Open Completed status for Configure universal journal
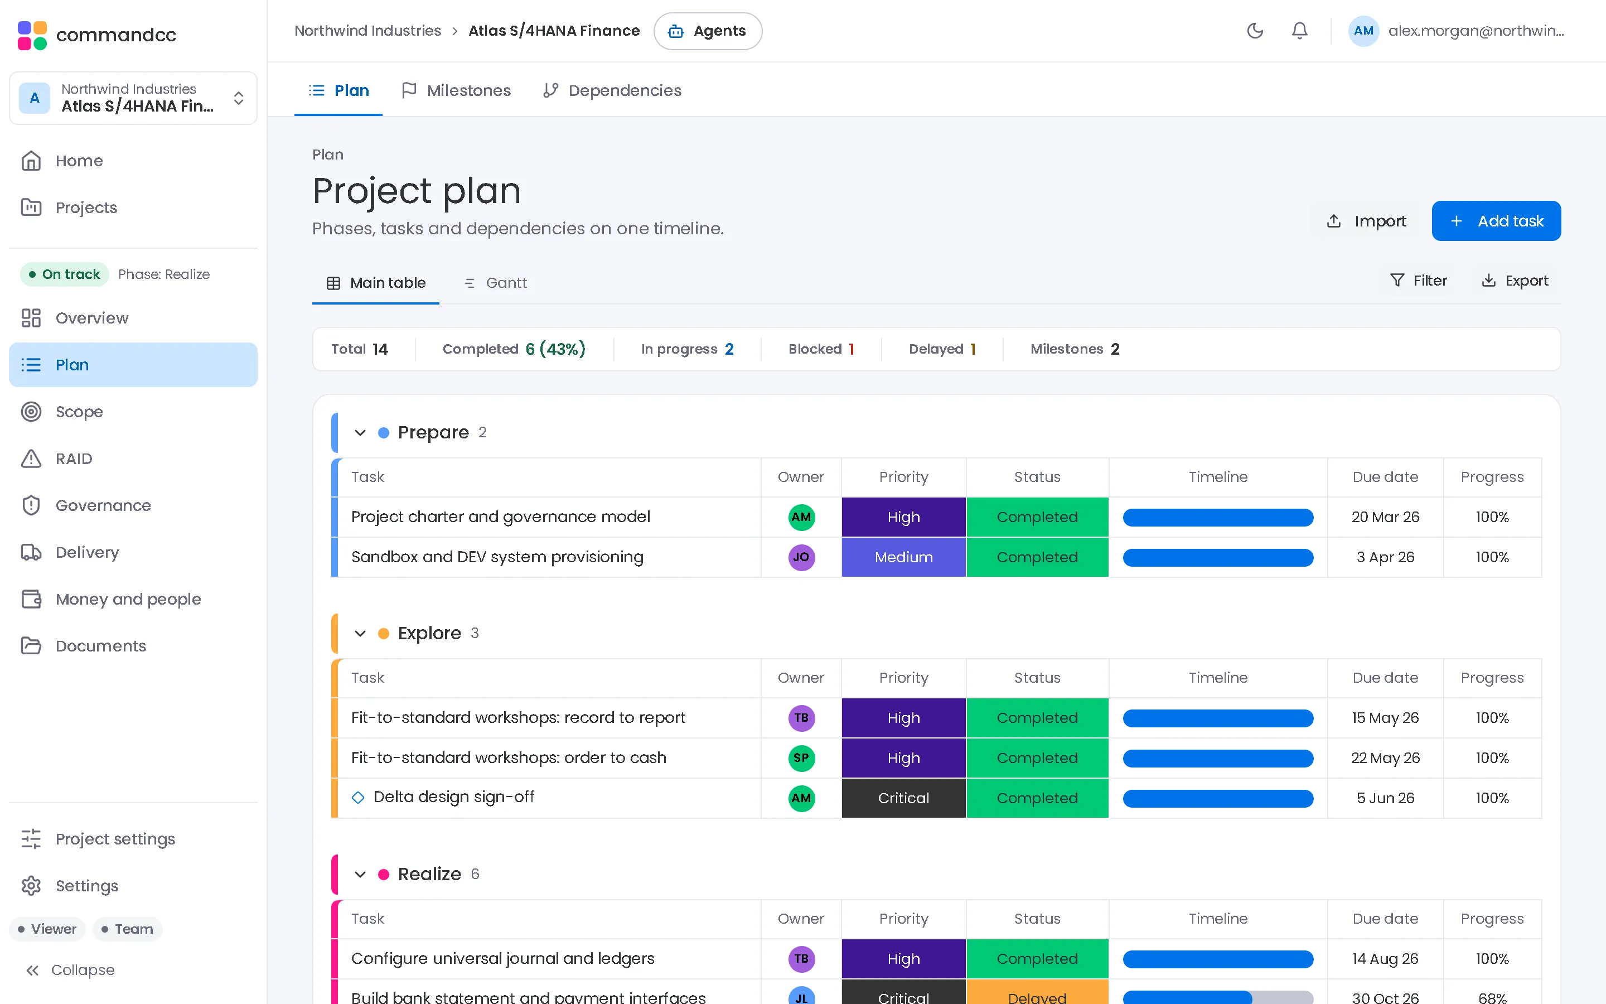Screen dimensions: 1606x1004 (x=1037, y=959)
